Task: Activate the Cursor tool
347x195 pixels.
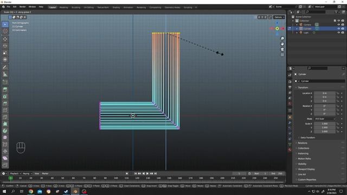Action: [5, 31]
